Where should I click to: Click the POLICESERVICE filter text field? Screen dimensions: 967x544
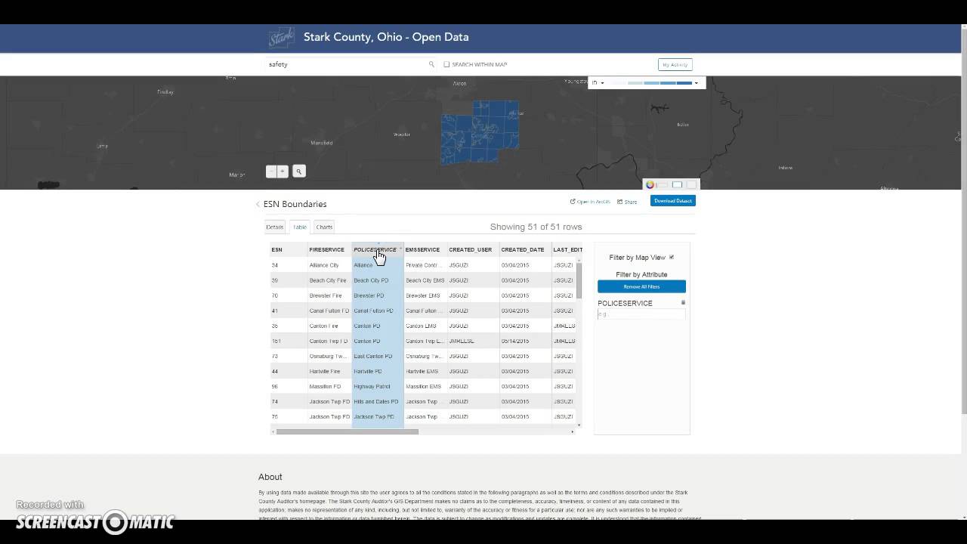641,314
